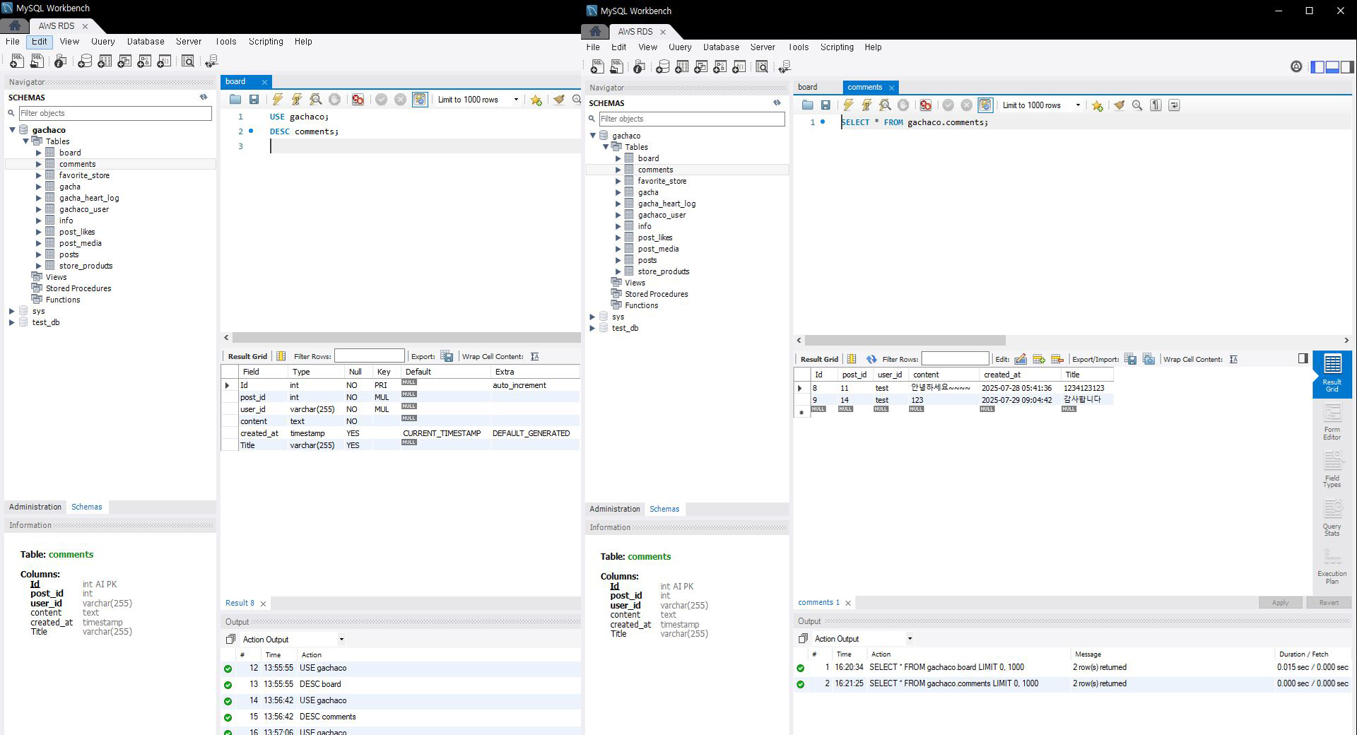Execute current statement in right window
Viewport: 1357px width, 735px height.
pos(867,105)
